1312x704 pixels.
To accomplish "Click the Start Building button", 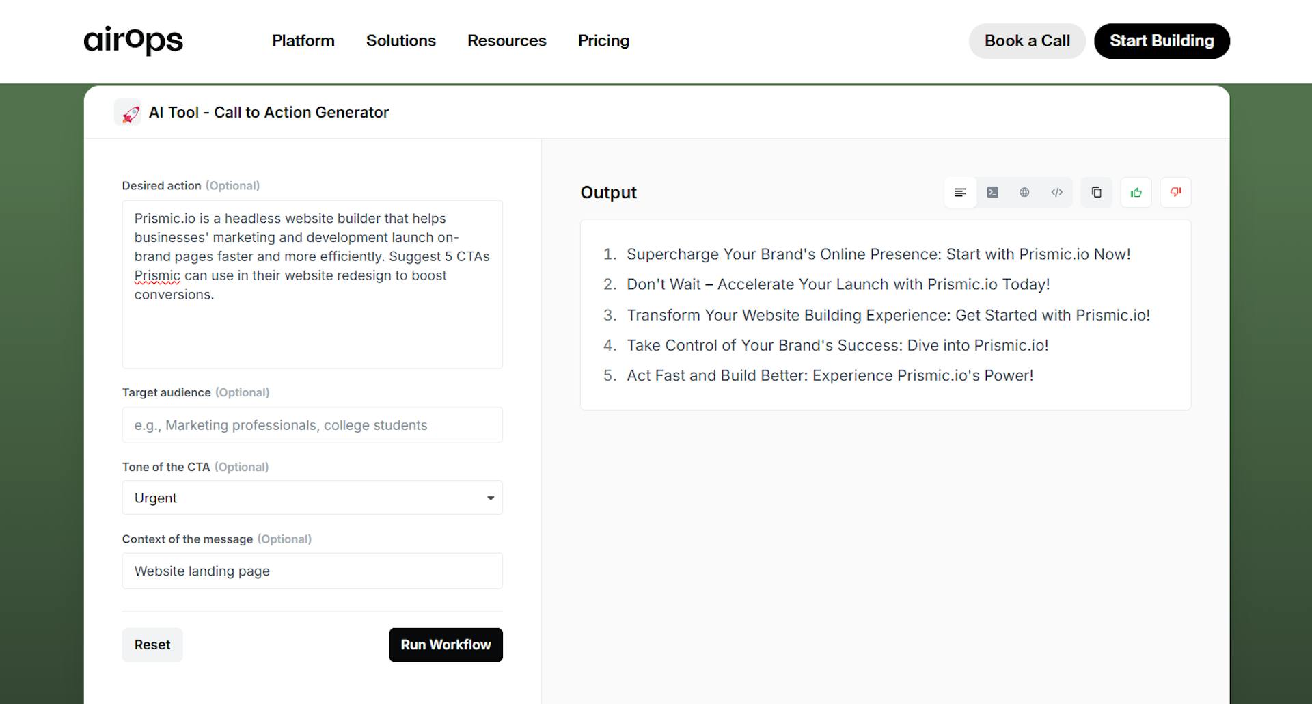I will coord(1162,41).
